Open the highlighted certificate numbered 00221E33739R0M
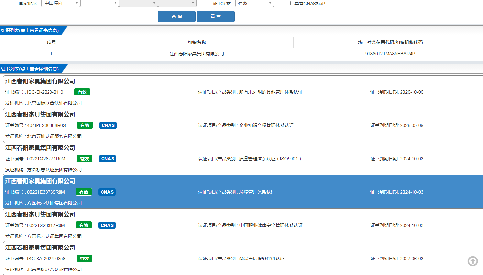483x275 pixels. click(x=243, y=192)
